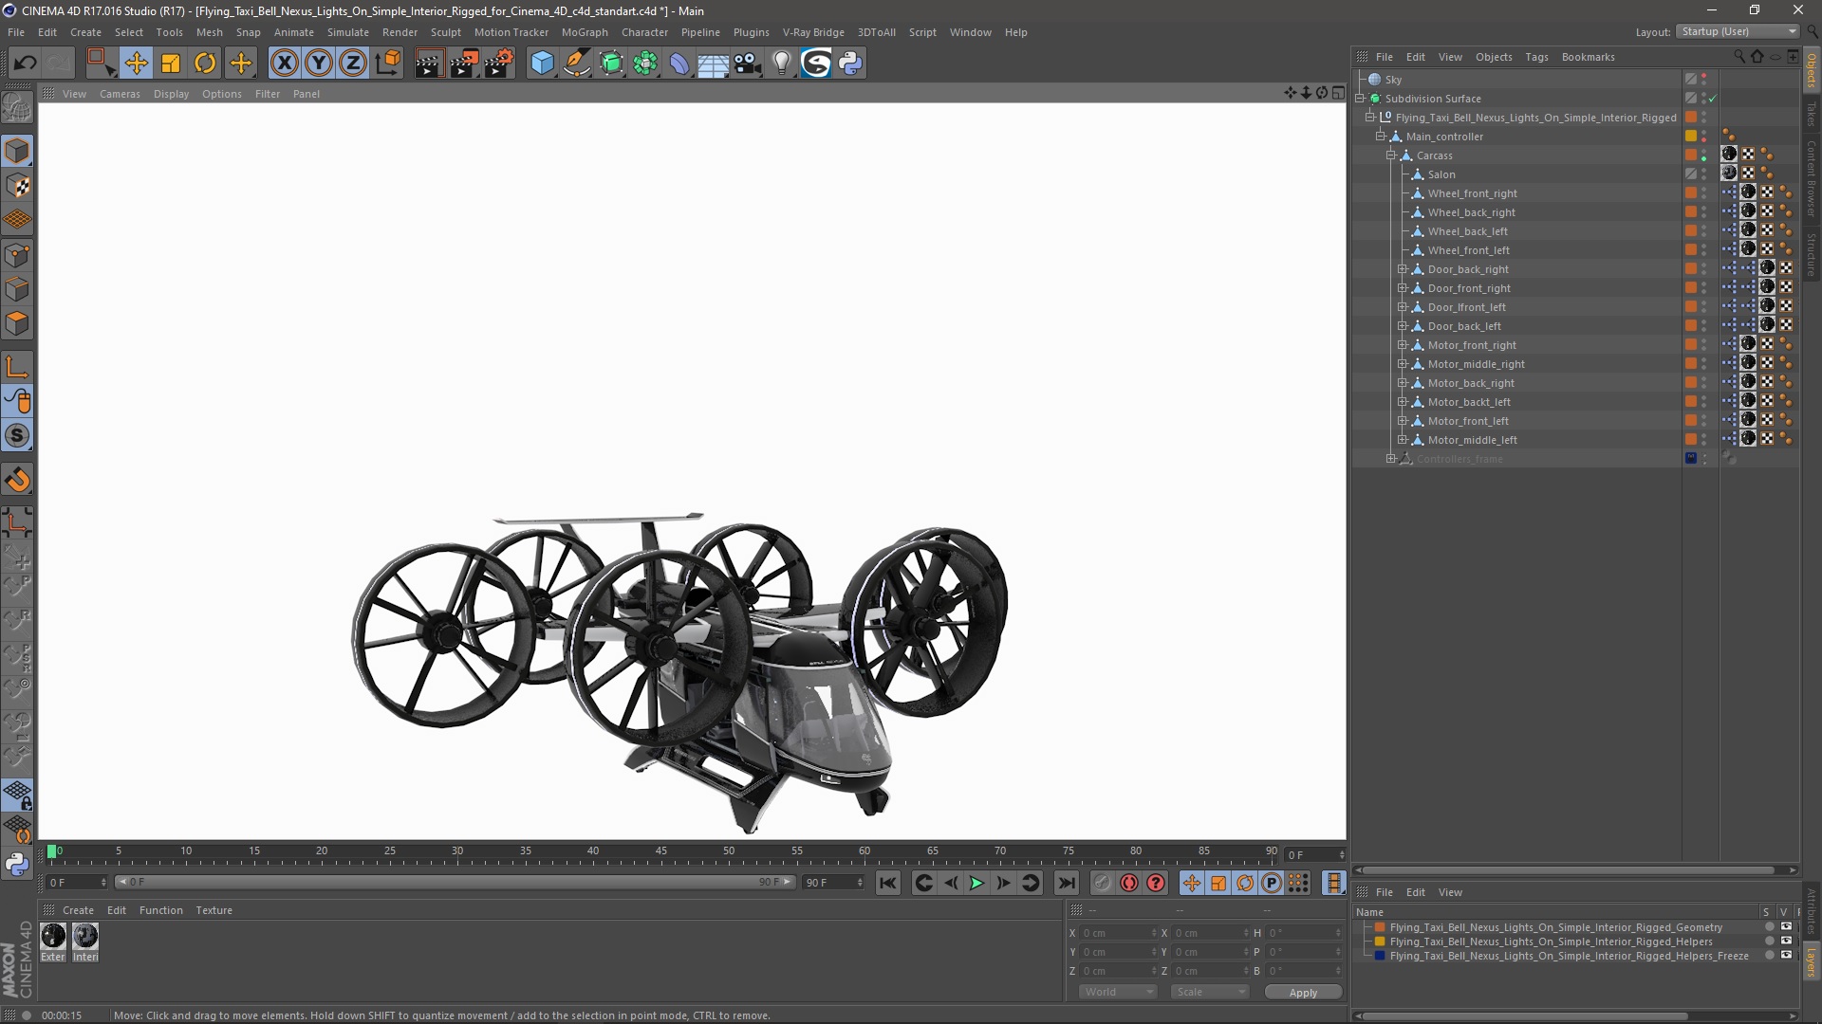Play the animation forward
This screenshot has width=1822, height=1024.
pyautogui.click(x=976, y=883)
